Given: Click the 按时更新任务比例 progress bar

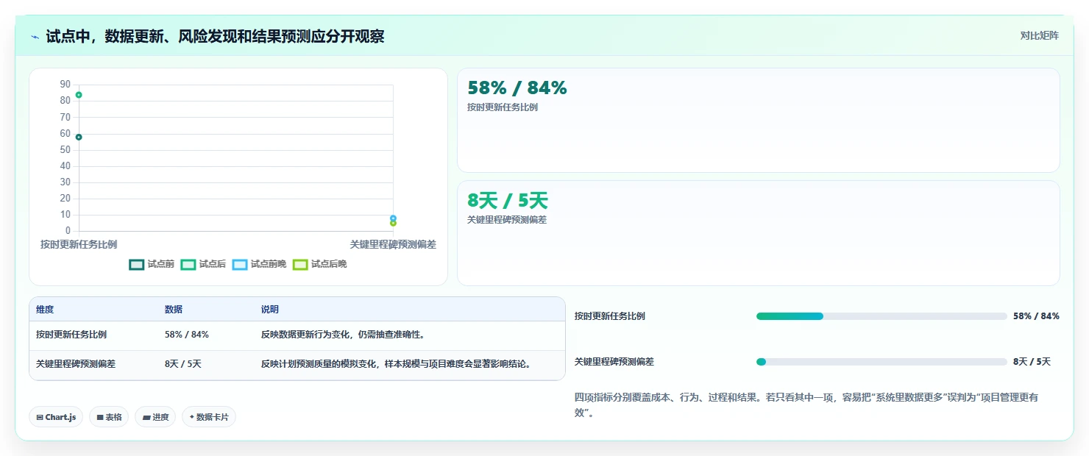Looking at the screenshot, I should tap(882, 316).
